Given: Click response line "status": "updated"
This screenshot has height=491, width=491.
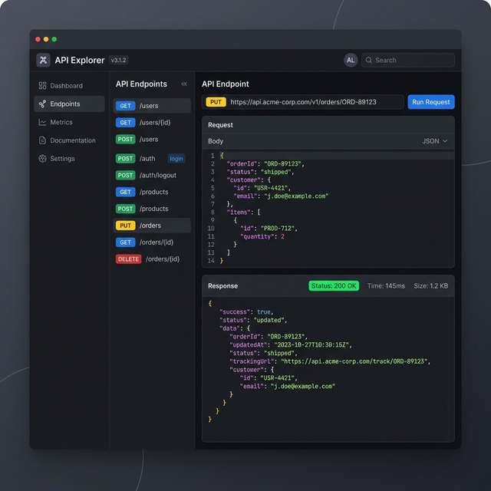Looking at the screenshot, I should pos(253,320).
